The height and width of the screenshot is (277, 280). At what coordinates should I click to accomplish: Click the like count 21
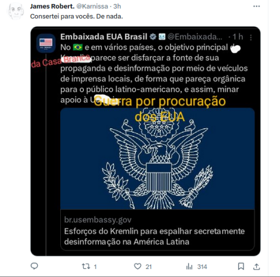coord(149,267)
